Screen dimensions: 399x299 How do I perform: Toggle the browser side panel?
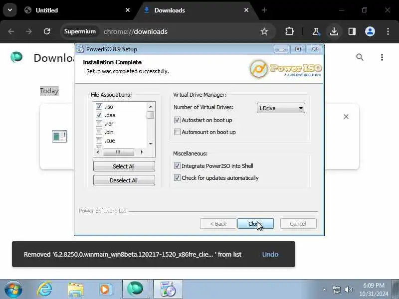pos(352,31)
